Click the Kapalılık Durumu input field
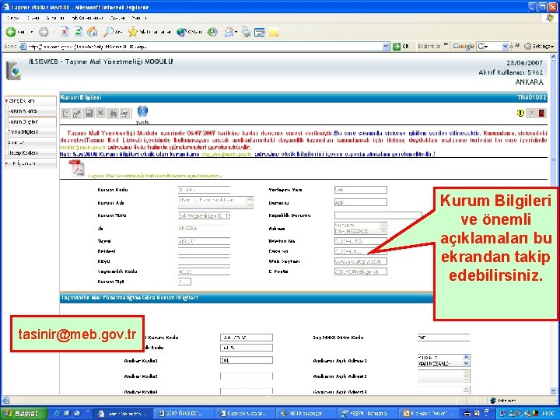Image resolution: width=560 pixels, height=420 pixels. point(378,215)
